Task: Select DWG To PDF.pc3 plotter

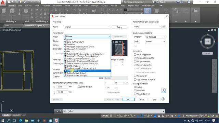Action: click(x=88, y=71)
